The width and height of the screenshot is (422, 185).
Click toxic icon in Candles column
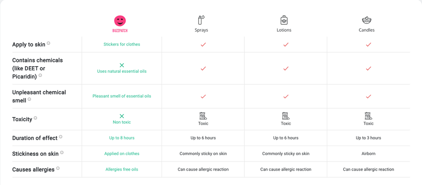pos(368,116)
